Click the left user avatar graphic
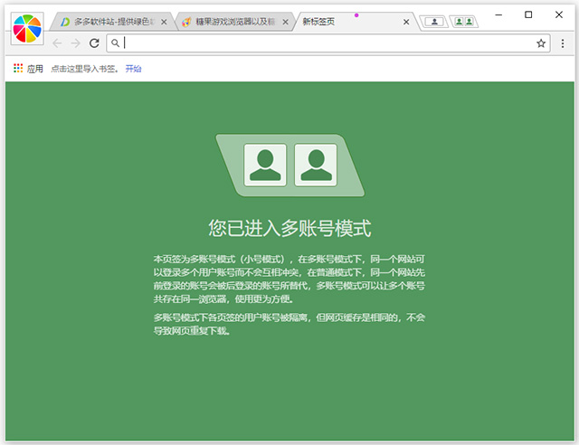The image size is (579, 445). [x=265, y=166]
